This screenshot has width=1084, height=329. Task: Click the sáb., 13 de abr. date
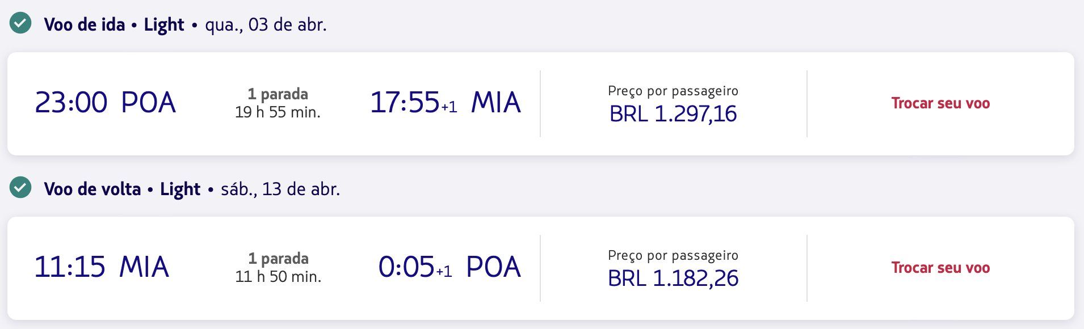(x=280, y=189)
